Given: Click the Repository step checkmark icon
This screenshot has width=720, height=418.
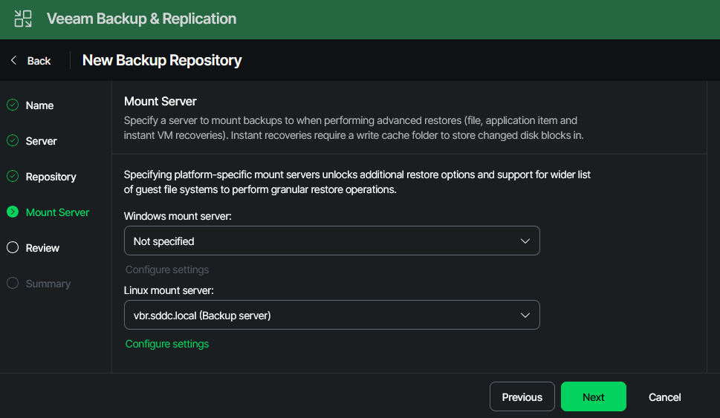Looking at the screenshot, I should [13, 177].
